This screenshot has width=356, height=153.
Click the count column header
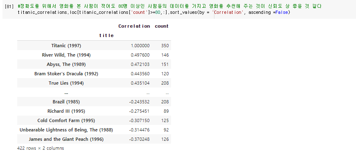(162, 26)
